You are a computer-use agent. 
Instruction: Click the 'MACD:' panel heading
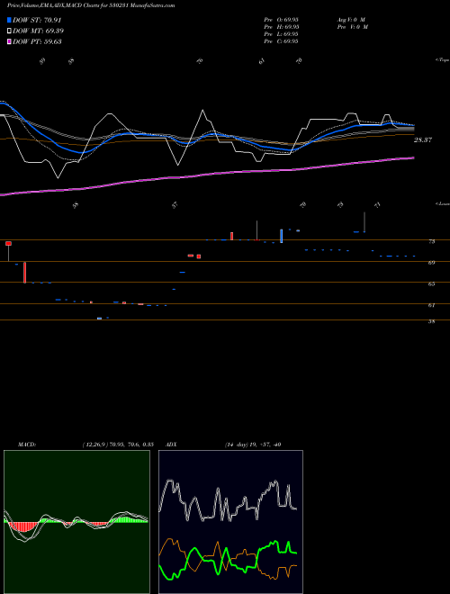[x=27, y=445]
